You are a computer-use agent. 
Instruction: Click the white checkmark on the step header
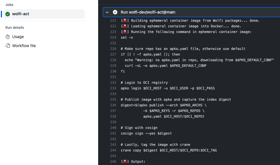tap(115, 12)
